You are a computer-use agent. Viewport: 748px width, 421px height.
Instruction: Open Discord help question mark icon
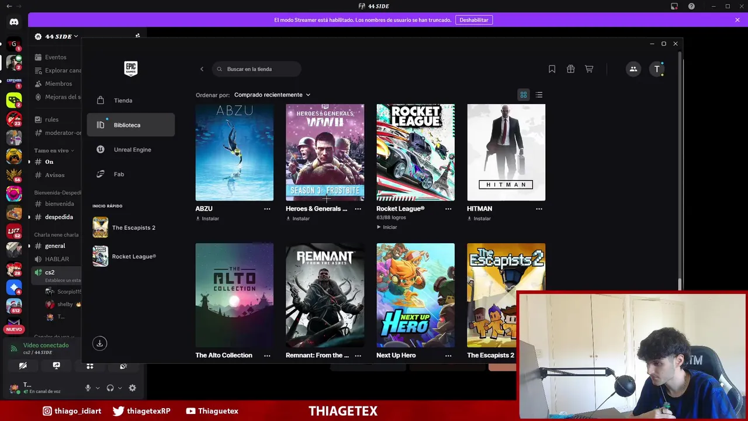pyautogui.click(x=691, y=6)
